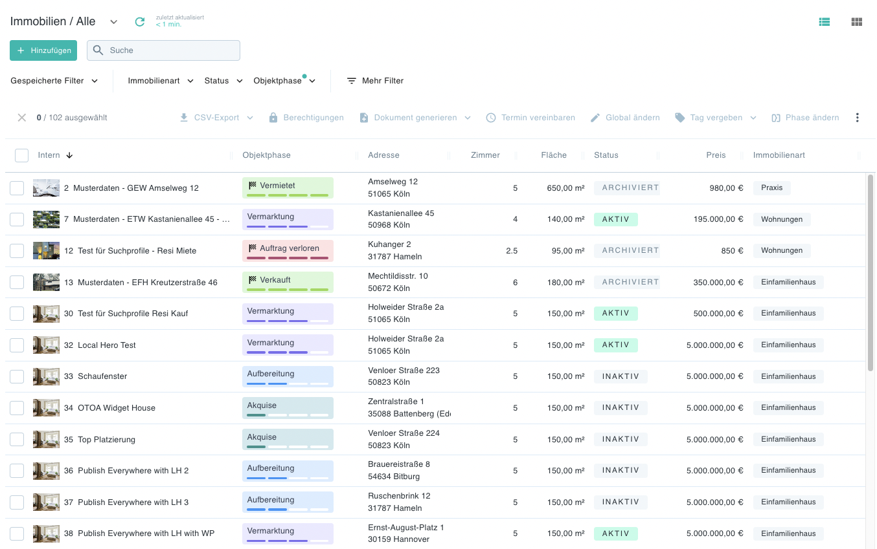
Task: Click the Berechtigungen action
Action: [306, 118]
